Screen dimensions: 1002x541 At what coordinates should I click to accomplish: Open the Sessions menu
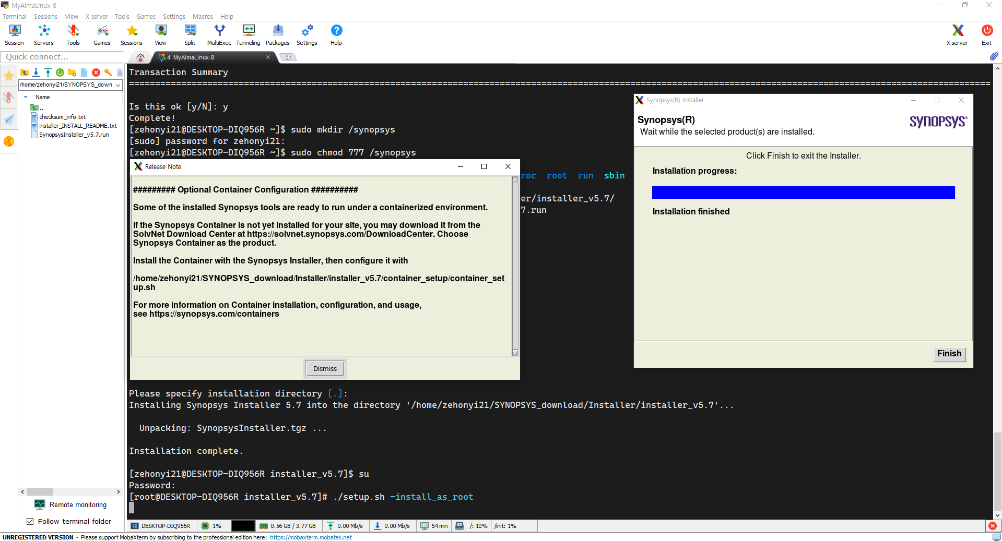tap(45, 17)
